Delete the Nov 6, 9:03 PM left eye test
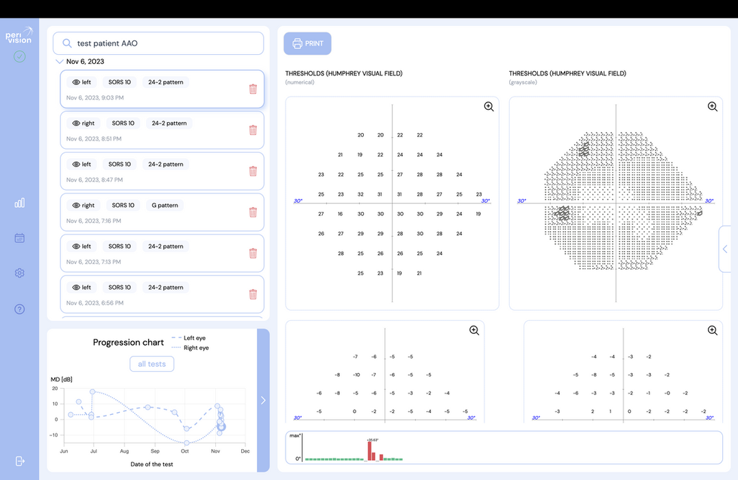The height and width of the screenshot is (480, 738). pos(254,88)
